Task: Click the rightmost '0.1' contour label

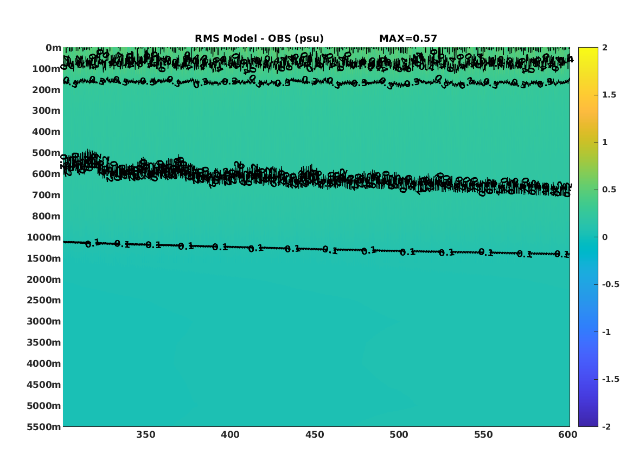Action: point(561,254)
